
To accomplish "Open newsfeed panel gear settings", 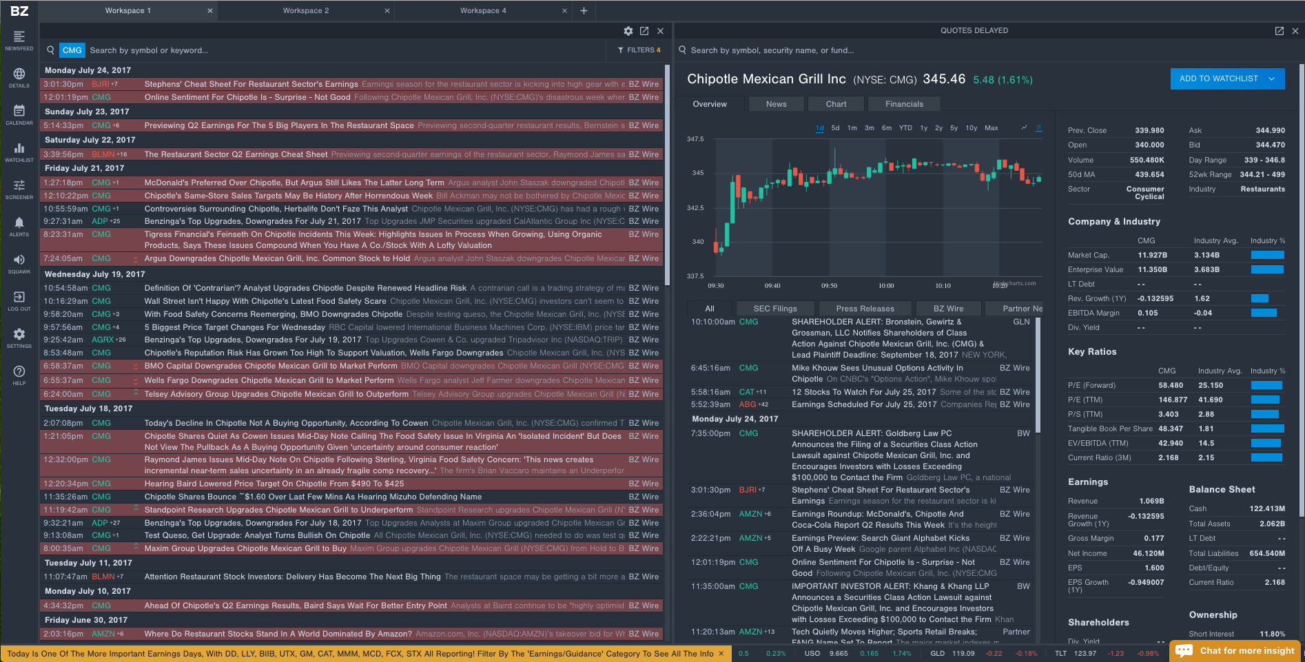I will [628, 31].
